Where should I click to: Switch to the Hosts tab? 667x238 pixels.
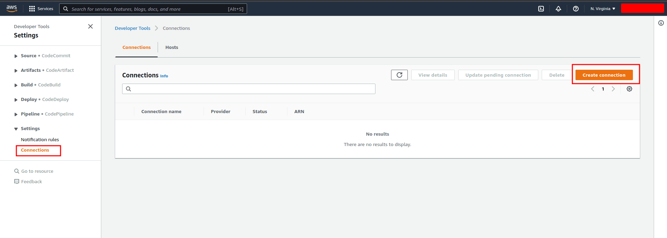[172, 47]
